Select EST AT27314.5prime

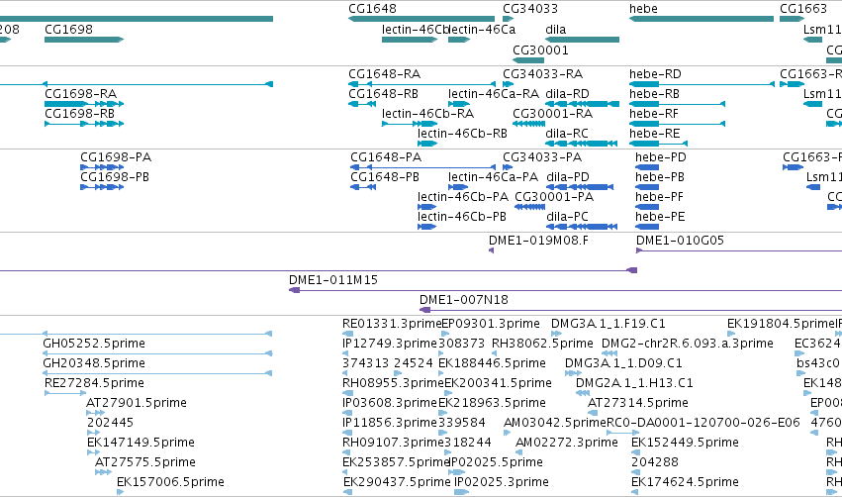(x=591, y=413)
